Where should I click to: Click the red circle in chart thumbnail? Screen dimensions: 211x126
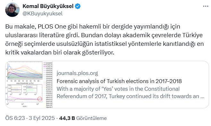40,99
